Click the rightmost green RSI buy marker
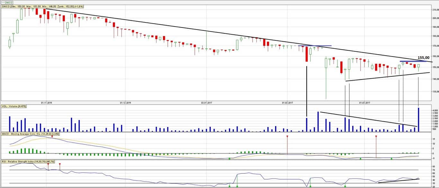439x188 pixels. click(345, 185)
